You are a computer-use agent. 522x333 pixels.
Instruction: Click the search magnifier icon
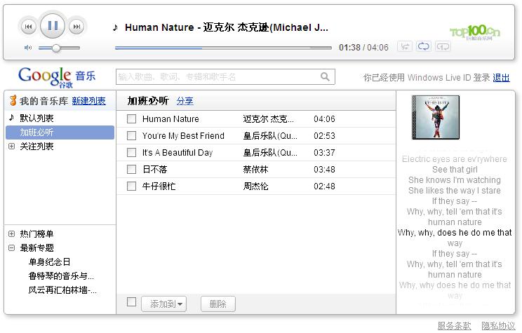click(325, 77)
